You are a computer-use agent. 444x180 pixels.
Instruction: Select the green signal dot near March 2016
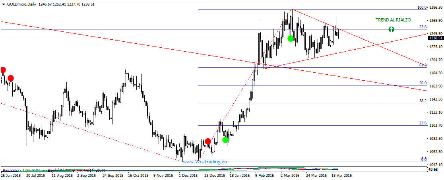point(291,39)
